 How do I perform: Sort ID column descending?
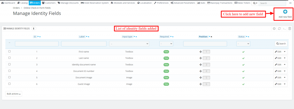click(x=38, y=37)
